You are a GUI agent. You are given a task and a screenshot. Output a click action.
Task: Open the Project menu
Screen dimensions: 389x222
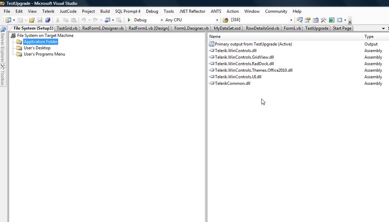click(88, 11)
